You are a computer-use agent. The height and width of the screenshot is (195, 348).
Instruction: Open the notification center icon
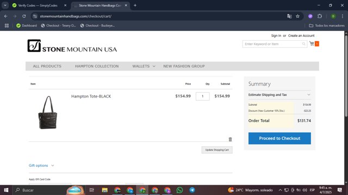340,190
